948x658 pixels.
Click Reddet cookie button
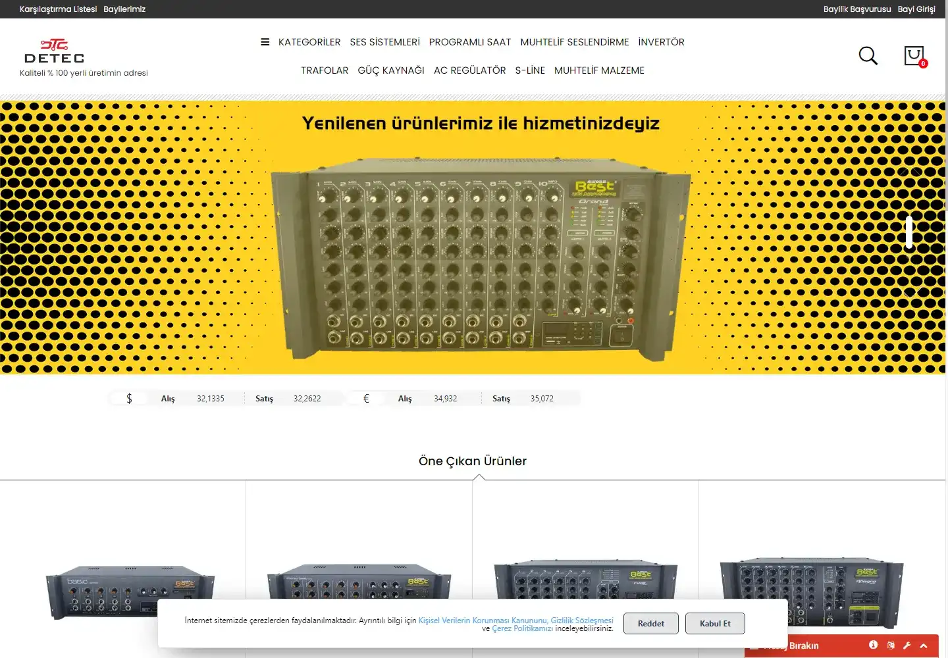[651, 624]
